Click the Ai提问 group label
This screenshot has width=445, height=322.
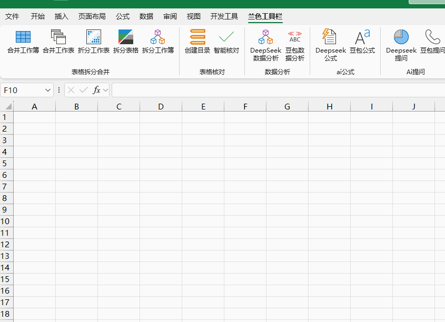(416, 72)
